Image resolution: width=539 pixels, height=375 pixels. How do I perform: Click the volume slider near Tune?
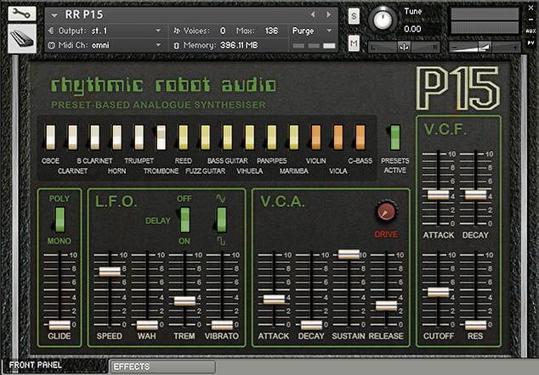tap(485, 47)
